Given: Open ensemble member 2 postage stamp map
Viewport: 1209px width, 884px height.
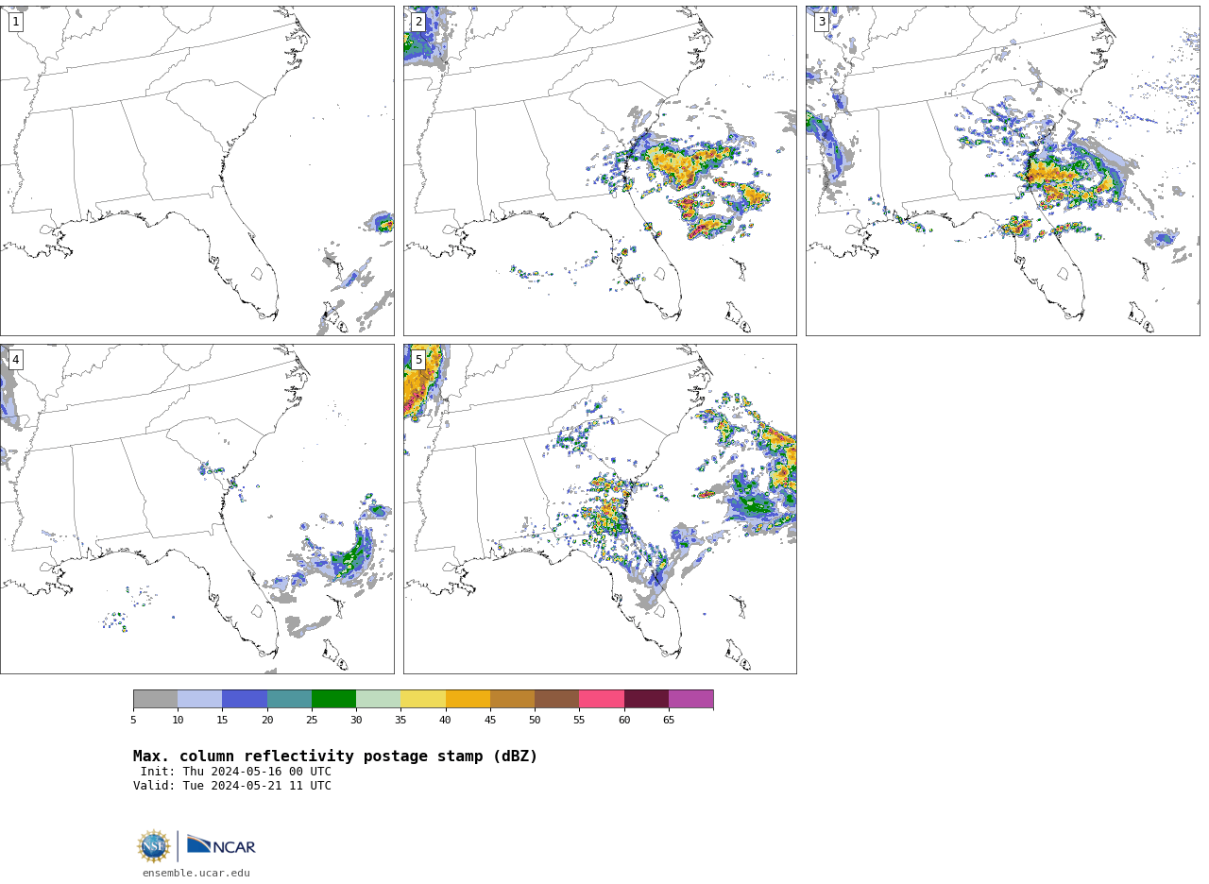Looking at the screenshot, I should 600,171.
